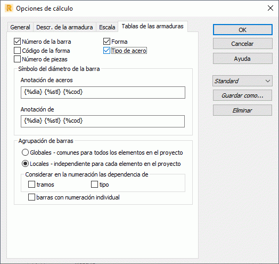Screen dimensions: 279x264
Task: Switch to the General tab
Action: pyautogui.click(x=20, y=27)
